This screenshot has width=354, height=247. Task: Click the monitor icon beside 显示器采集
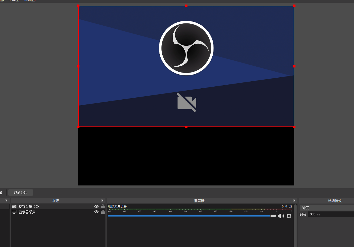tap(14, 212)
